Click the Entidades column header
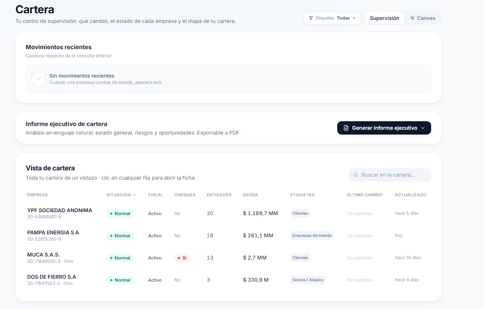484x309 pixels. (219, 195)
